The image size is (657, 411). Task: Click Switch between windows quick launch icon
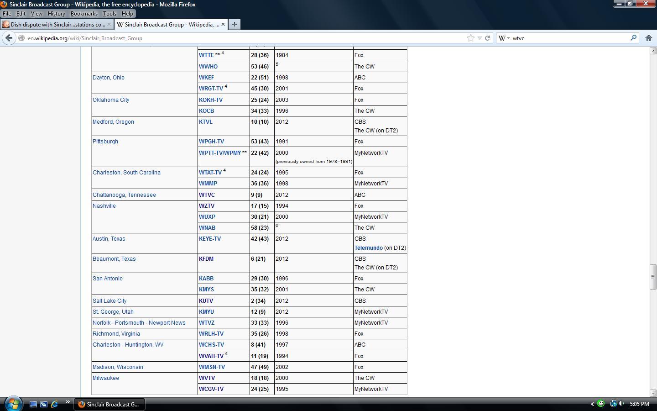pos(44,404)
